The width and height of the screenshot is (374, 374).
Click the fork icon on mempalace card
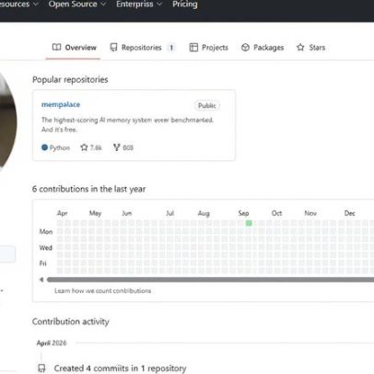coord(116,147)
